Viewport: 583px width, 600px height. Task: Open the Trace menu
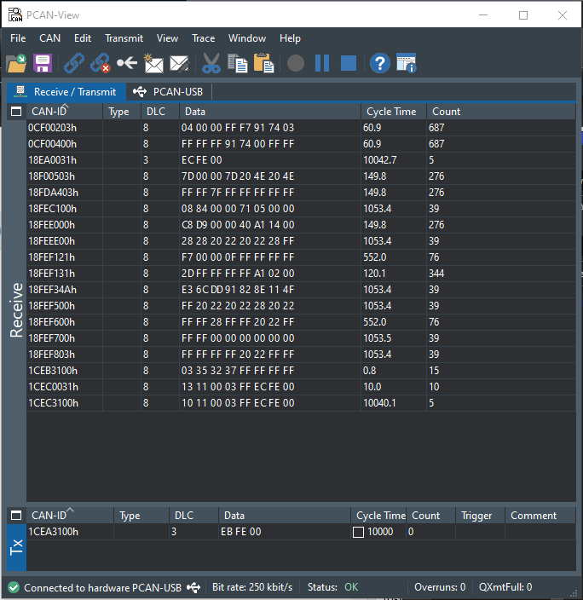click(x=204, y=38)
